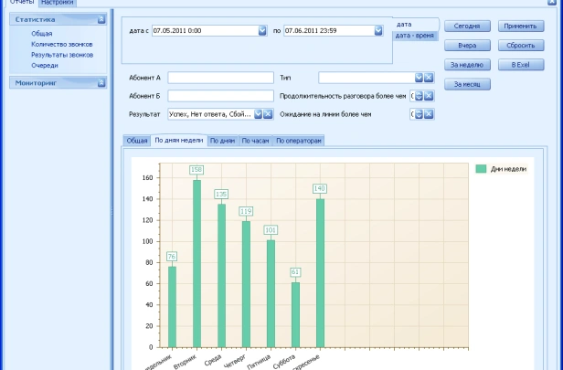Switch to the Настройки tab
This screenshot has width=563, height=370.
tap(58, 3)
